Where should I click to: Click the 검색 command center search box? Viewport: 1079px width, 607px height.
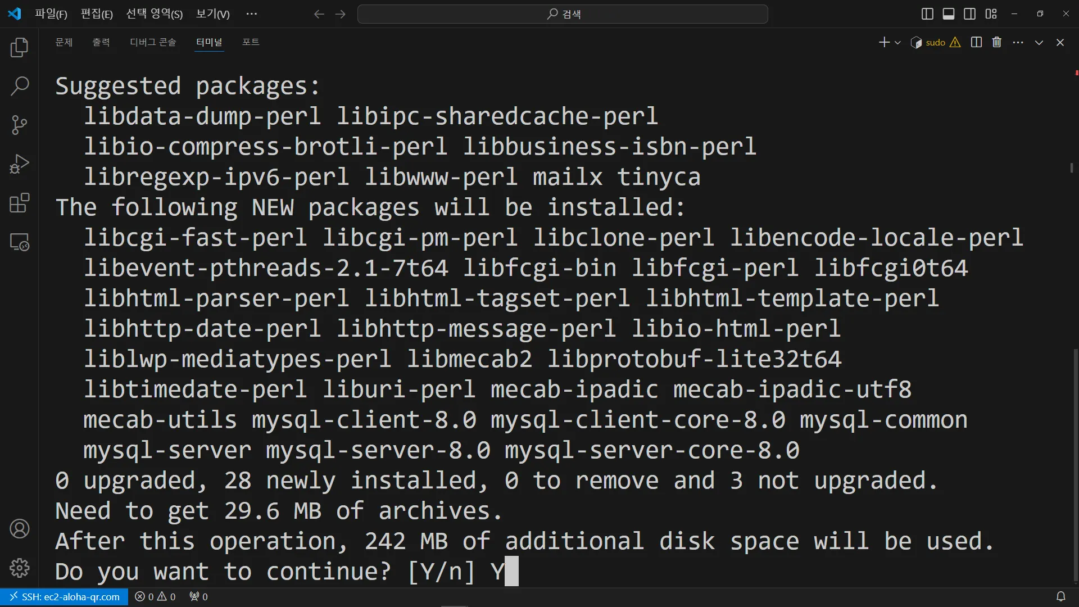563,14
